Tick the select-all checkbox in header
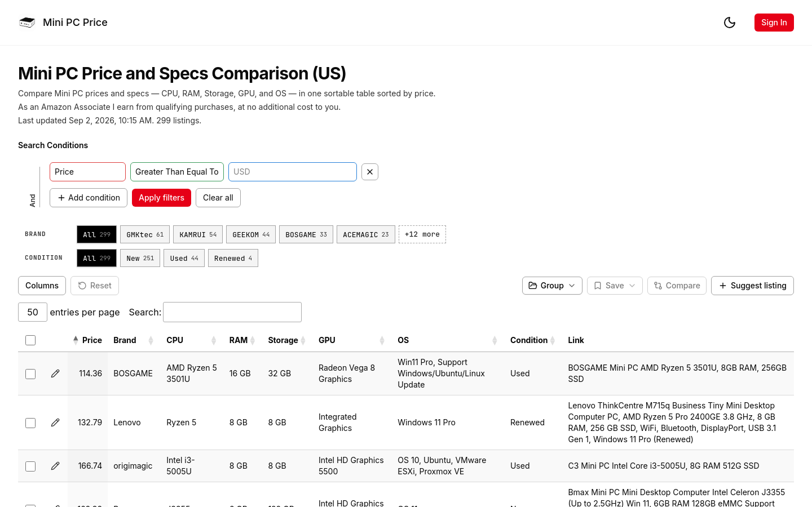Viewport: 812px width, 507px height. (30, 340)
